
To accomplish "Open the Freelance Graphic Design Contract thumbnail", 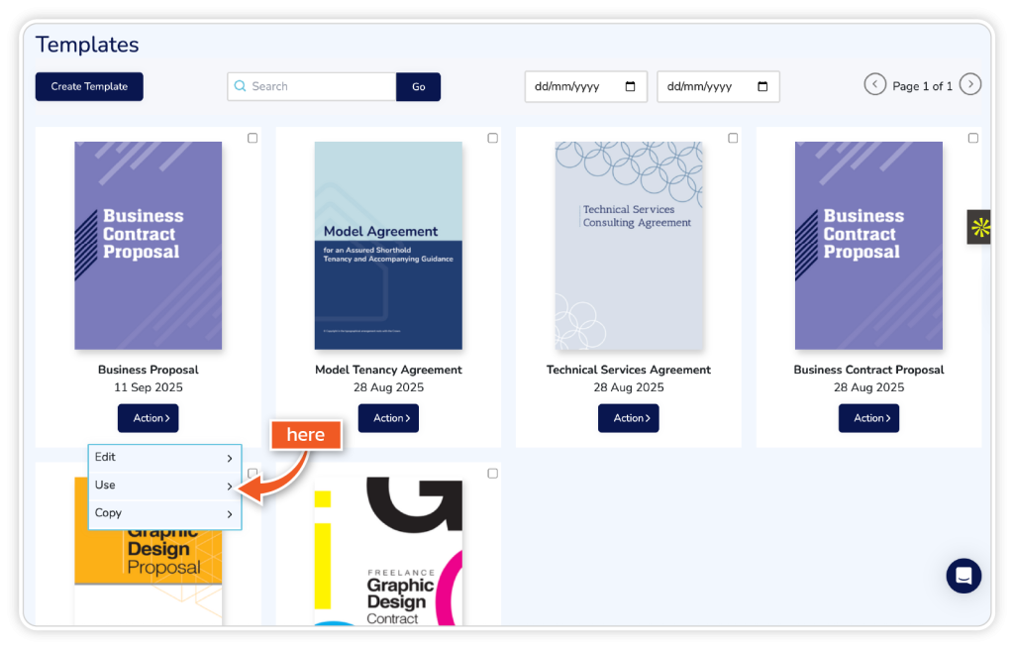I will click(x=388, y=551).
